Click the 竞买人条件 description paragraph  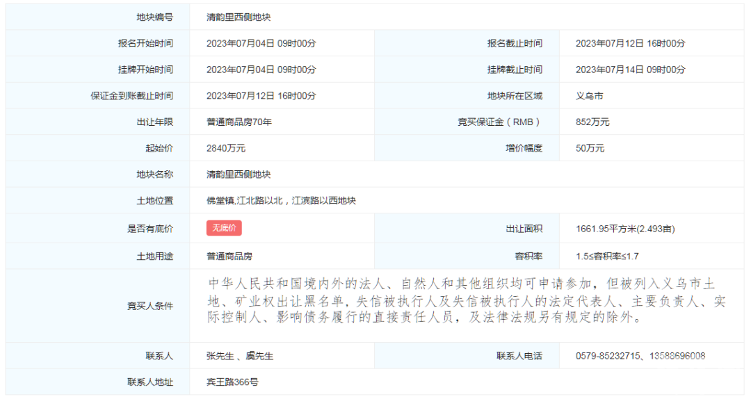(x=466, y=302)
